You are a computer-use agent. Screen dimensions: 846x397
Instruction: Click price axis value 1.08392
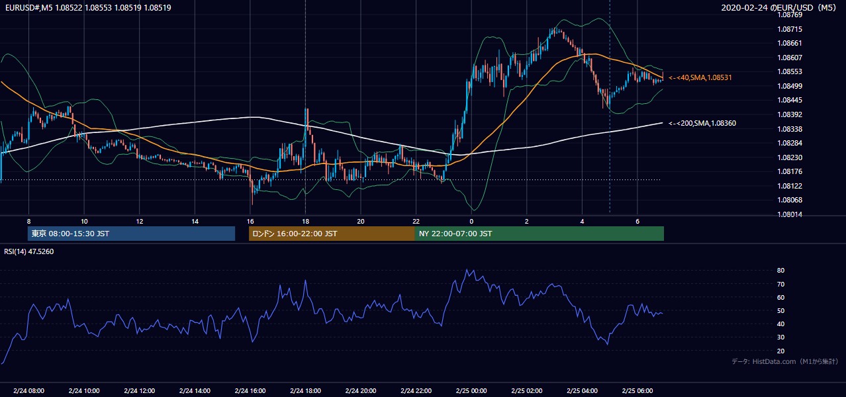click(x=791, y=114)
